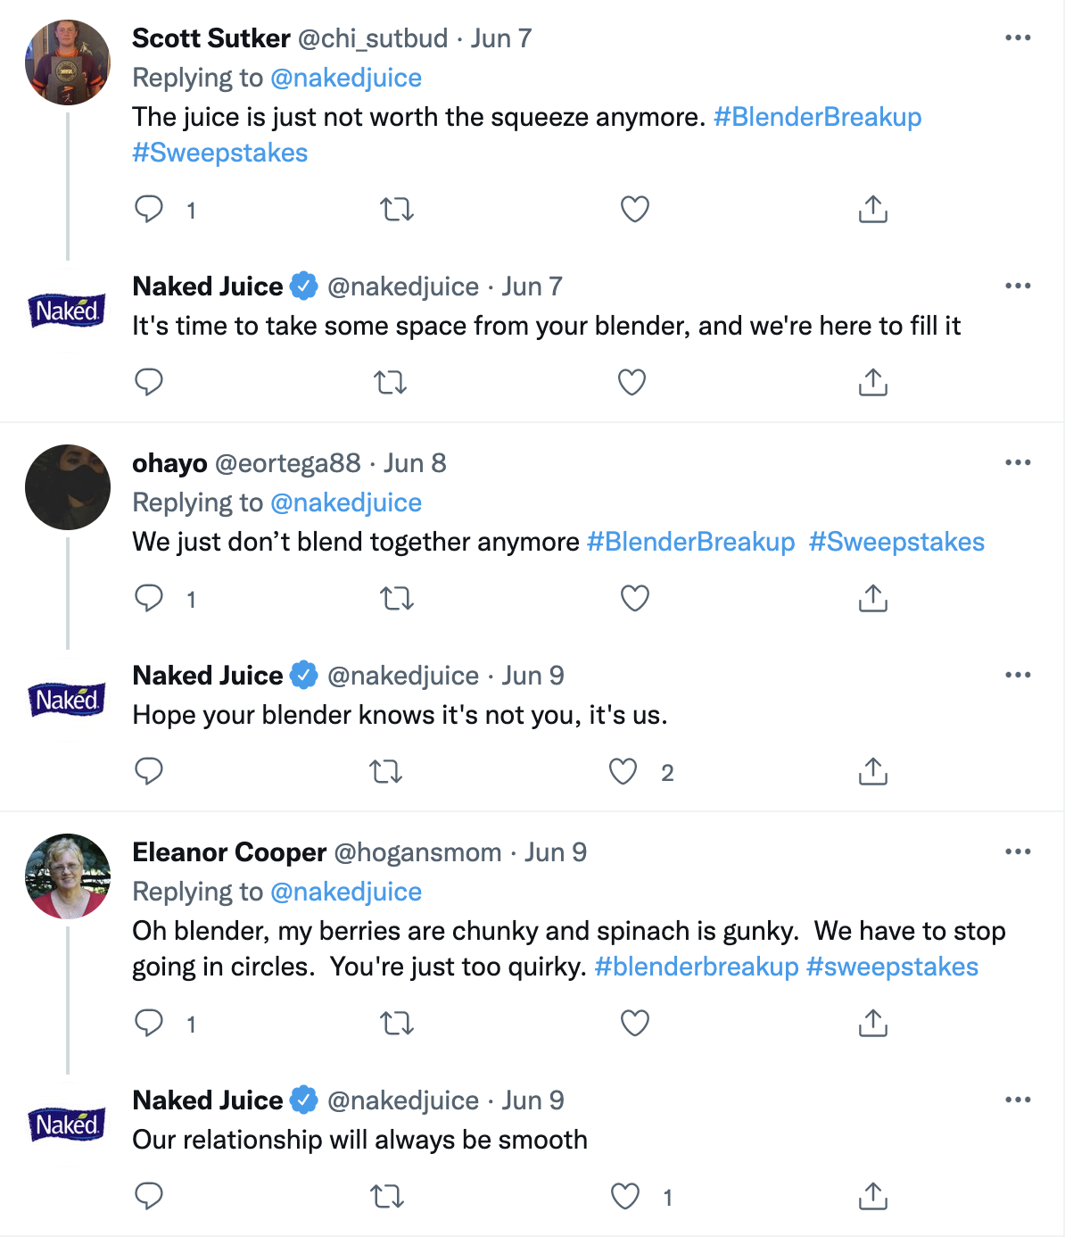1065x1237 pixels.
Task: Retweet Scott Sutker's squeeze tweet
Action: [x=397, y=210]
